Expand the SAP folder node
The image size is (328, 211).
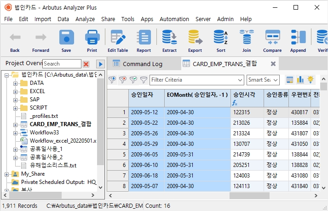15,100
